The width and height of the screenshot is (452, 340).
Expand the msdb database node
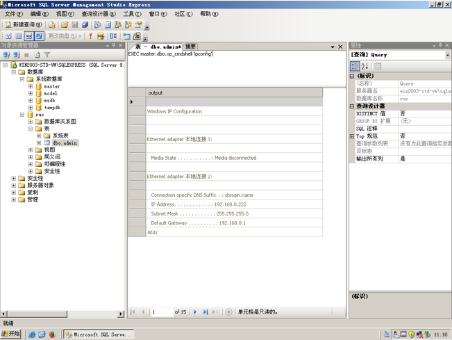click(31, 100)
